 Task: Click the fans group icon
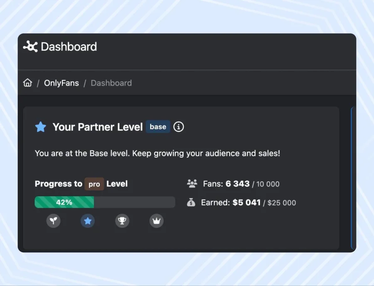(192, 183)
